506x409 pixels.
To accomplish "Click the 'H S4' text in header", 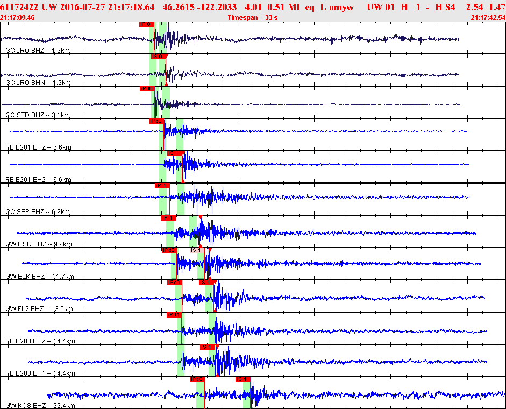I will coord(445,7).
